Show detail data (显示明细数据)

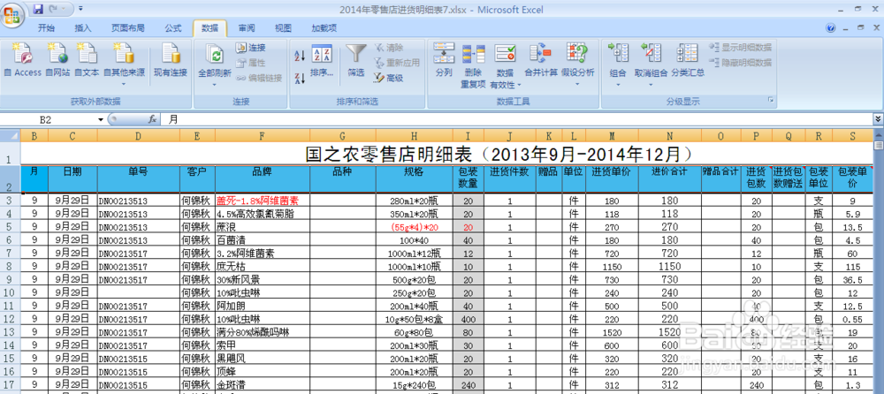pos(740,48)
